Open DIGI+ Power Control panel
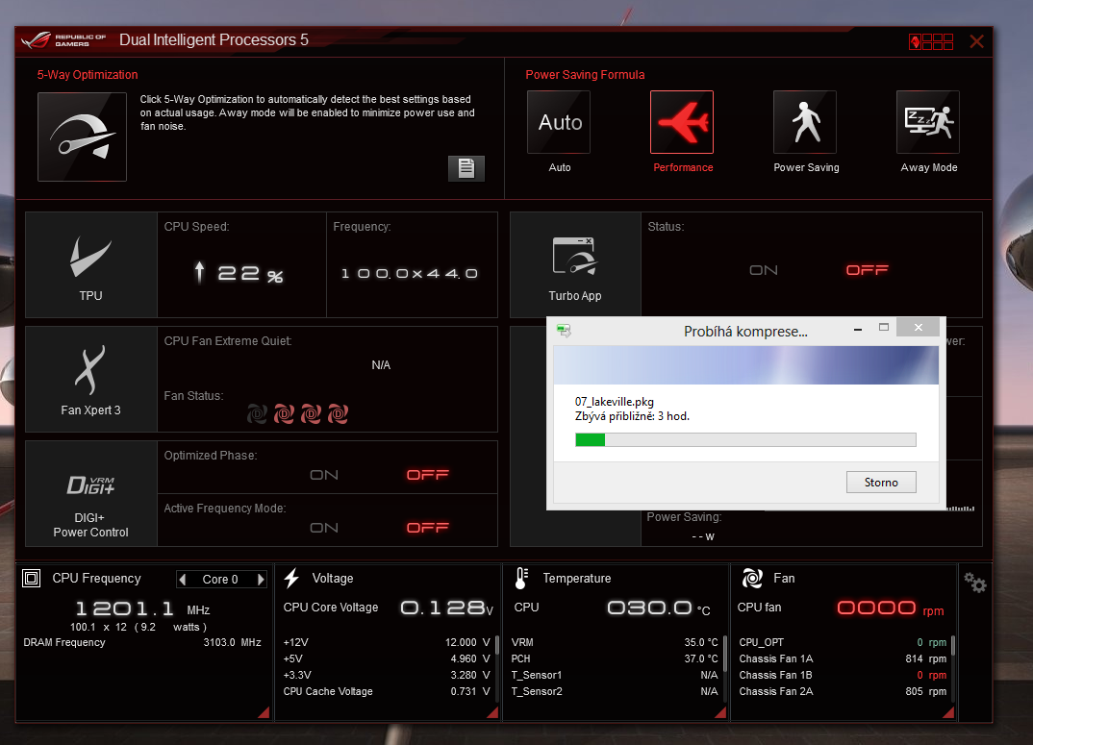Viewport: 1108px width, 745px height. click(x=91, y=494)
